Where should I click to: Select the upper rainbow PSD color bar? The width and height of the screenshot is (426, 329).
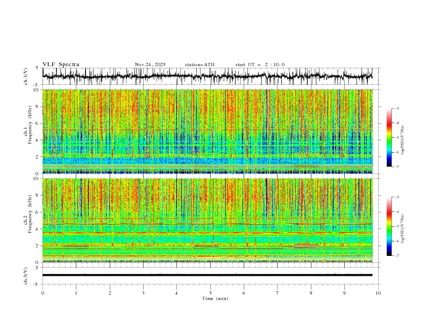point(389,138)
